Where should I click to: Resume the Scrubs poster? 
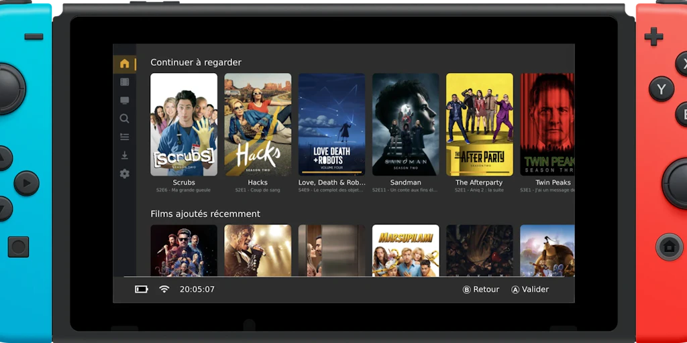pos(184,124)
